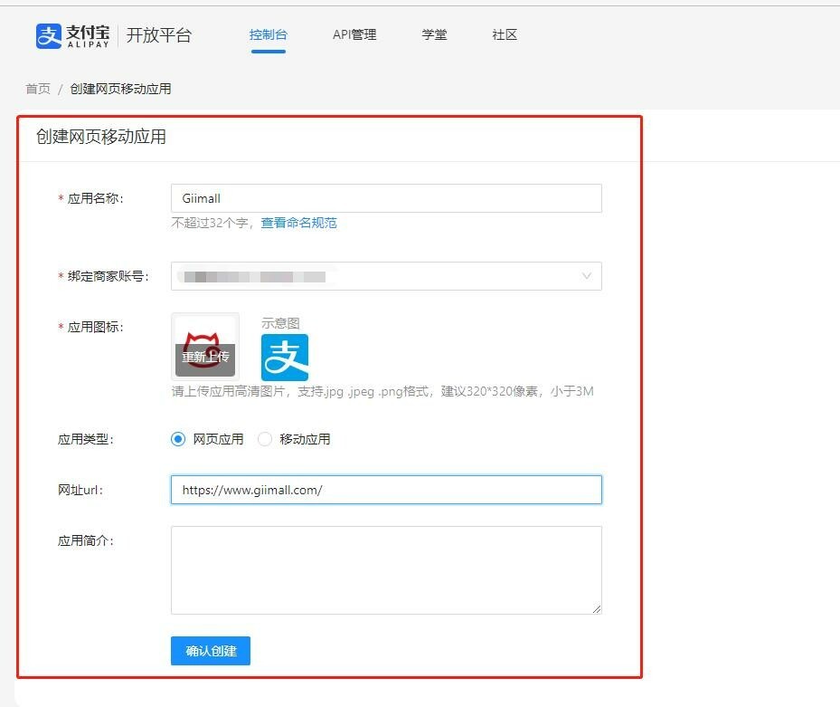Image resolution: width=840 pixels, height=707 pixels.
Task: Select the 移动应用 radio button
Action: [265, 439]
